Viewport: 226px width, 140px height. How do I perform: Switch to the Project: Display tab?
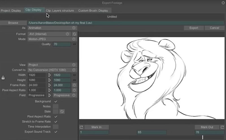pyautogui.click(x=11, y=10)
